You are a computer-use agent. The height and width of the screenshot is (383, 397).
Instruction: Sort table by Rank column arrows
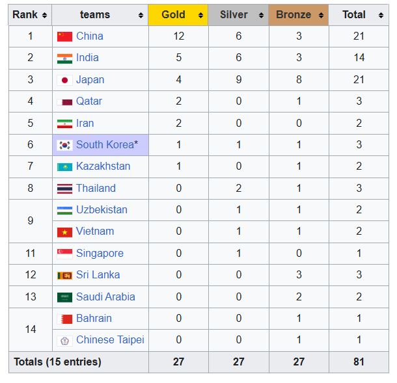point(44,16)
